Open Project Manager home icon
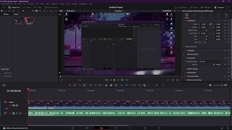The image size is (232, 130). point(222,128)
